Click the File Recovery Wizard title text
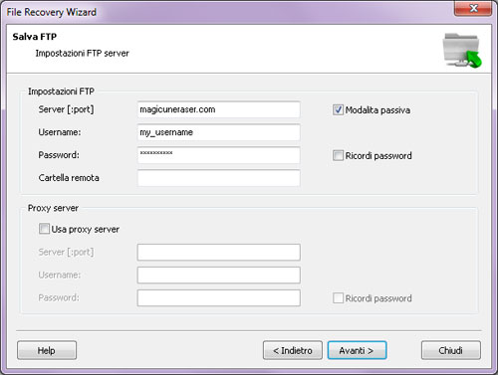 [x=52, y=12]
